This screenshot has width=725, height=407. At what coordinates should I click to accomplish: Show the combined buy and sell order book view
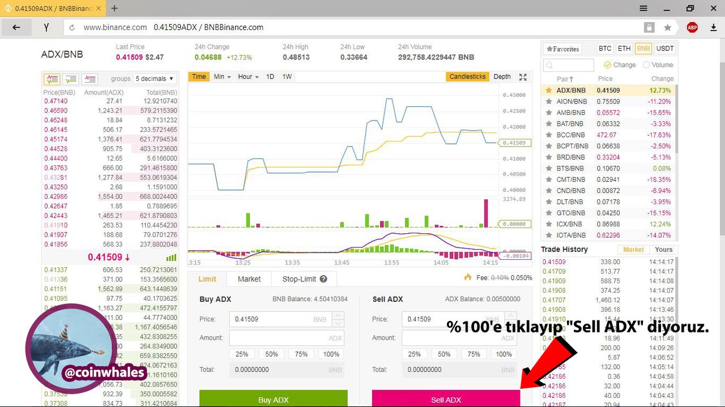click(x=52, y=79)
